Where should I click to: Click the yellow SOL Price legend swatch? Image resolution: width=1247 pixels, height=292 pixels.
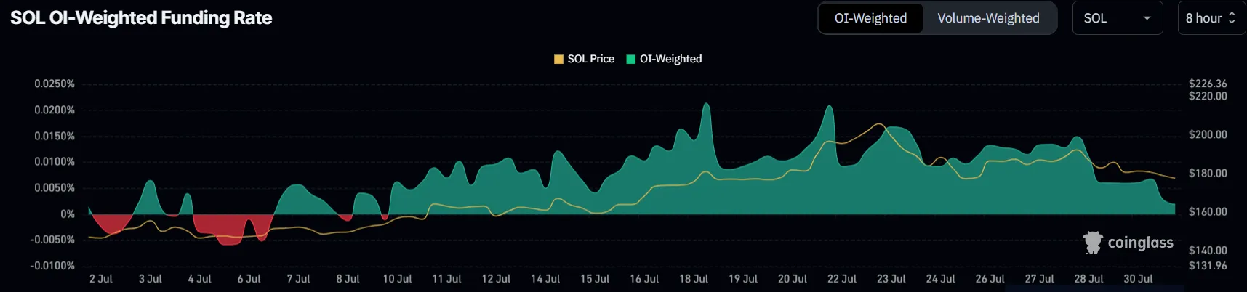558,59
